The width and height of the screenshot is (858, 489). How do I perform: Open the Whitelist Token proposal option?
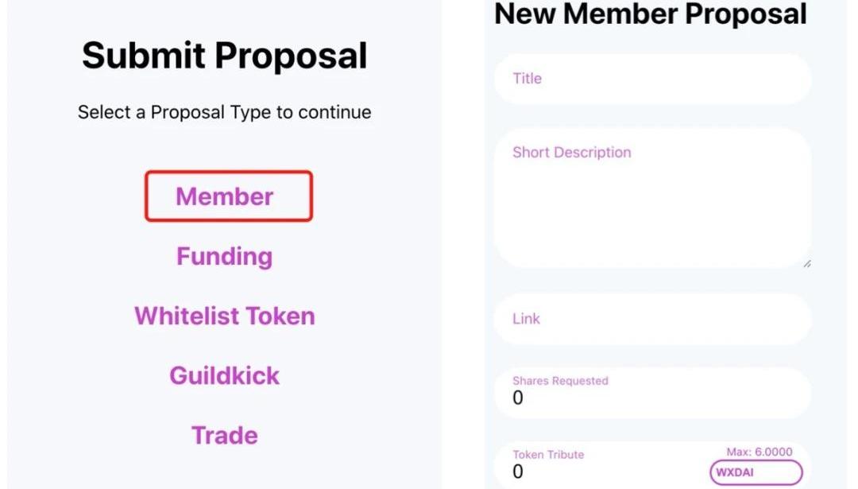click(x=225, y=316)
